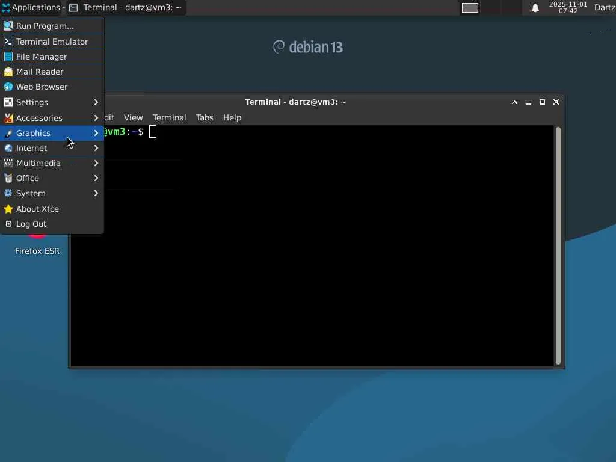Expand the System submenu arrow
616x462 pixels.
click(96, 193)
